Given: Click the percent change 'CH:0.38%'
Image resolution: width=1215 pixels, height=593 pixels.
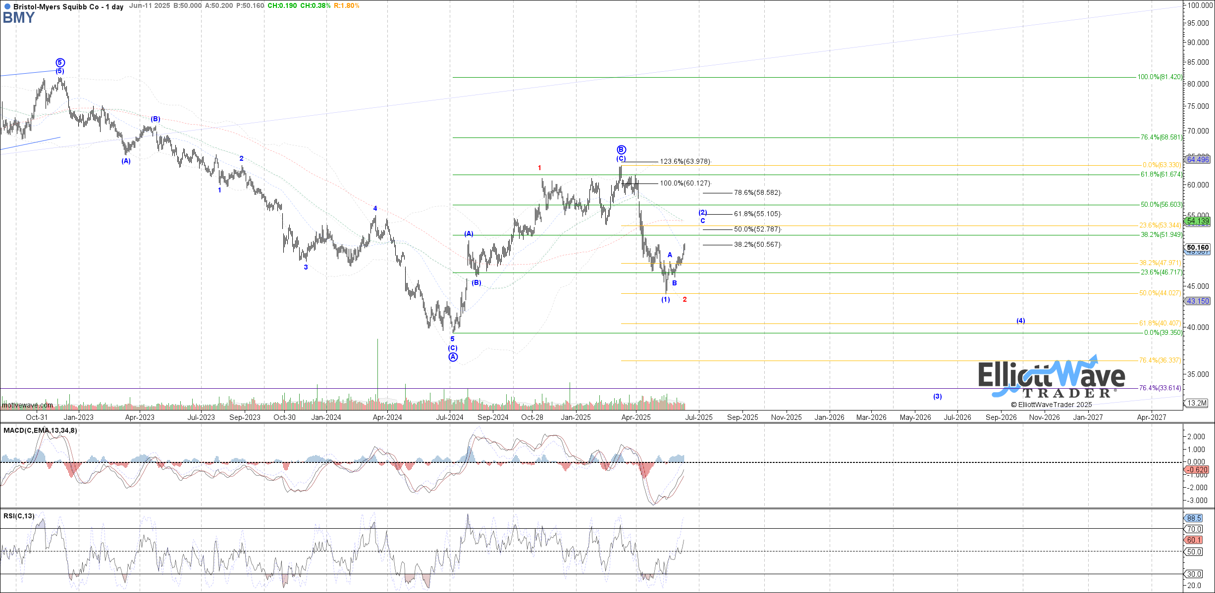Looking at the screenshot, I should (x=316, y=6).
